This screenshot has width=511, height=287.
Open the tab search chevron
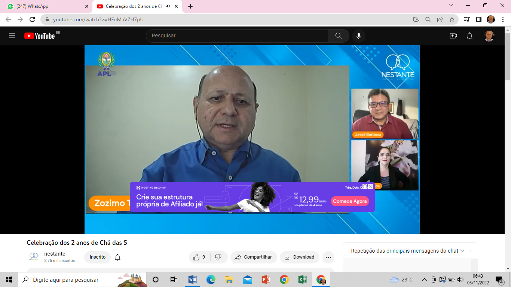(x=451, y=6)
